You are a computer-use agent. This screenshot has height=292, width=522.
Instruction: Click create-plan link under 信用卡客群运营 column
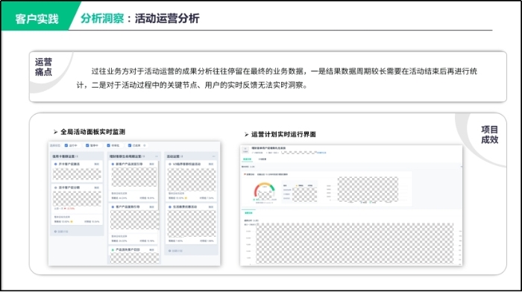click(61, 232)
